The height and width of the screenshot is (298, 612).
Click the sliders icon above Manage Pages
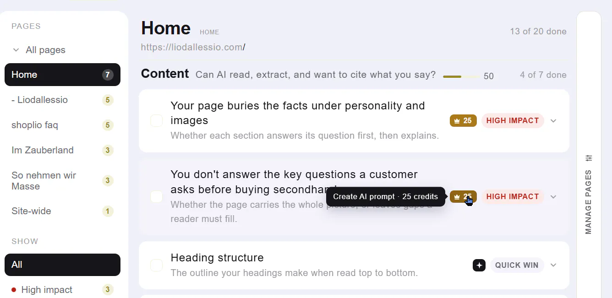coord(589,158)
